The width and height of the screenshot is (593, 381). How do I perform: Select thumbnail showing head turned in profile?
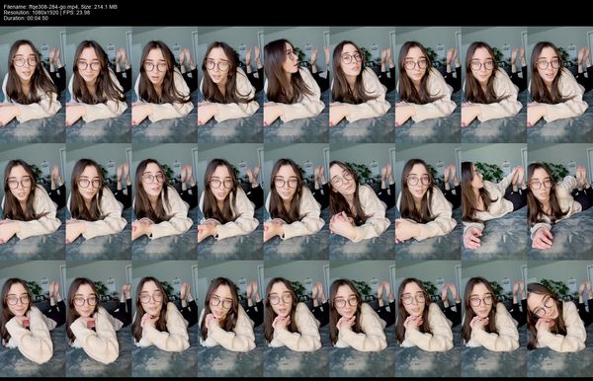[x=296, y=85]
